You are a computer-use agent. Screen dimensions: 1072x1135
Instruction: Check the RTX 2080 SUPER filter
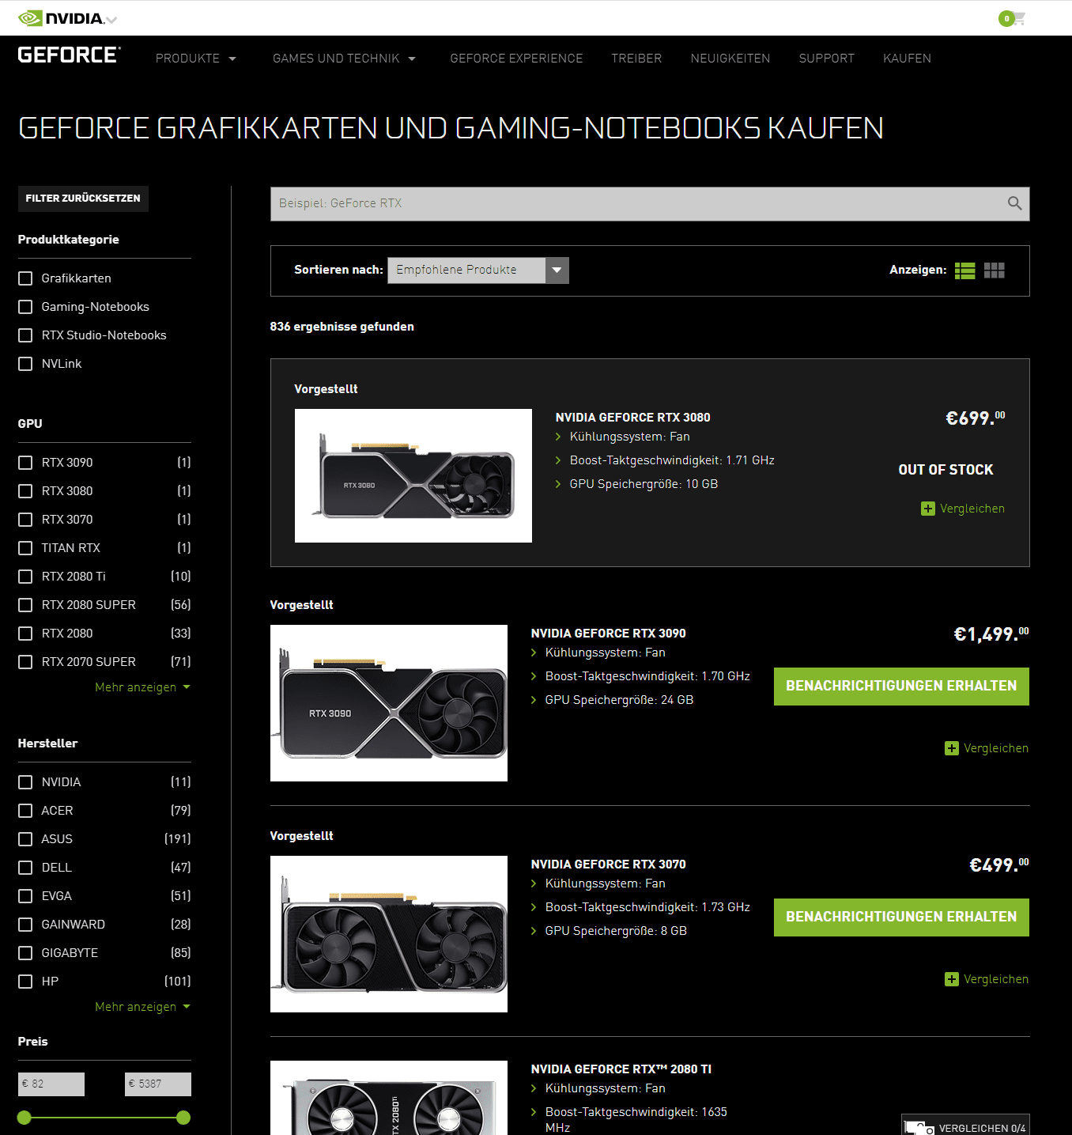(x=25, y=605)
